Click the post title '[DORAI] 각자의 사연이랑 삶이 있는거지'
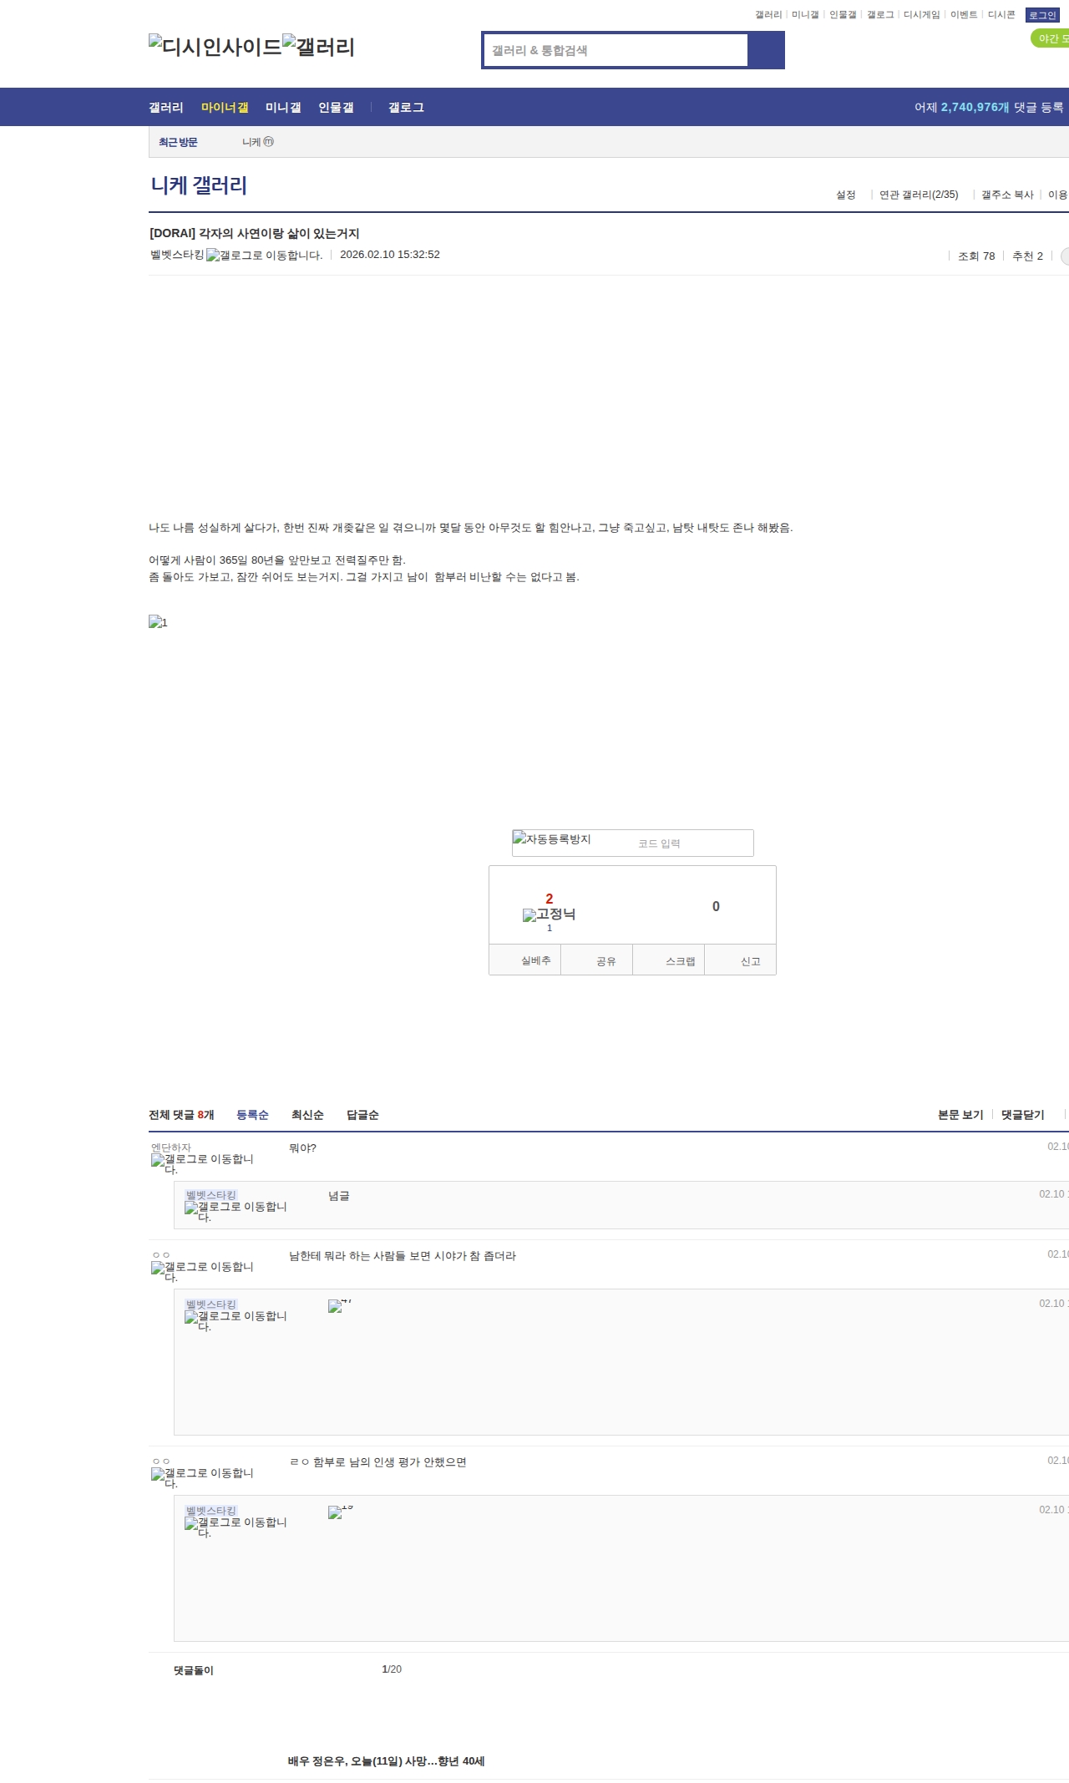 click(255, 234)
